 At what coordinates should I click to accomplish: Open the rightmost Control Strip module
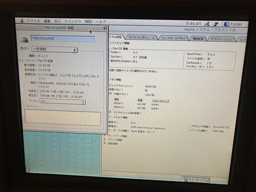(206, 180)
